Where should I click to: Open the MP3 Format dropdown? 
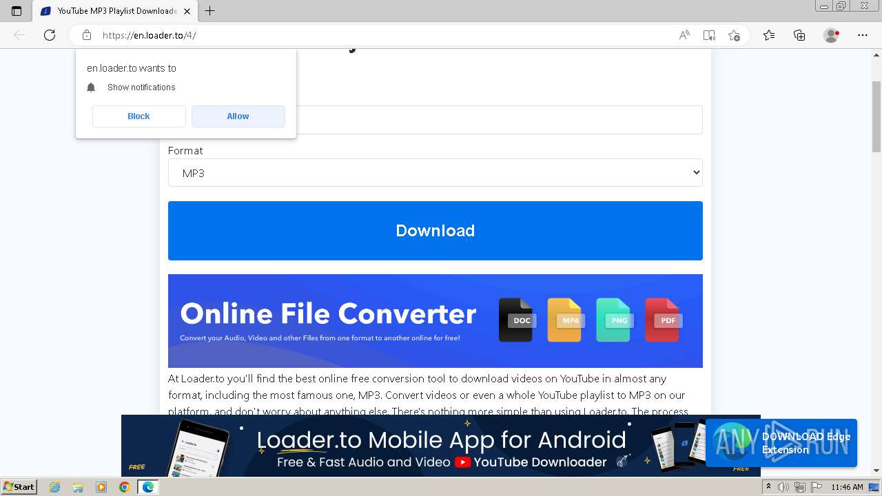point(435,173)
